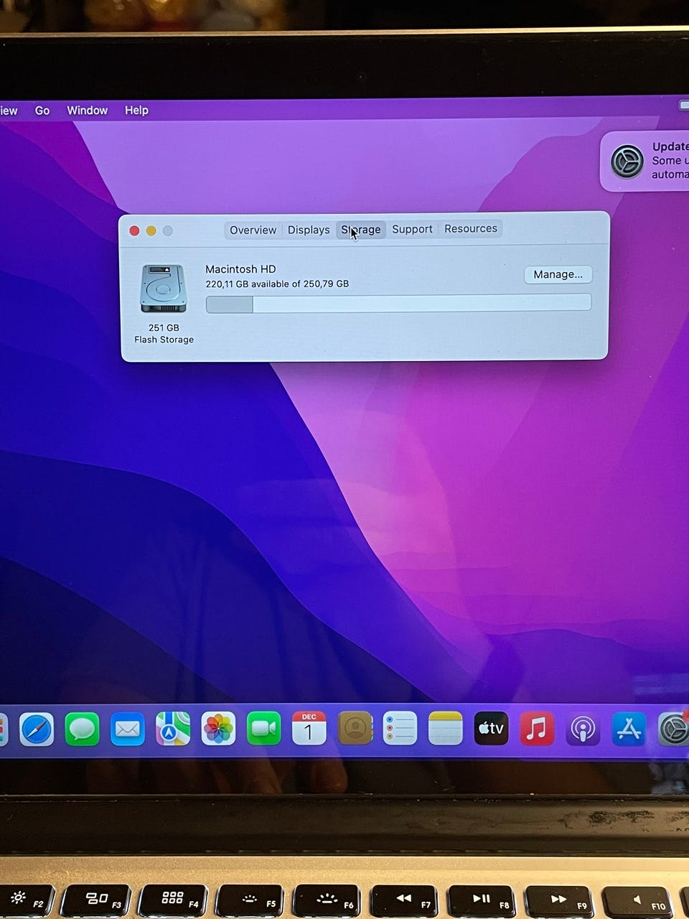Open the Mail app in Dock
The image size is (689, 919).
click(x=128, y=729)
